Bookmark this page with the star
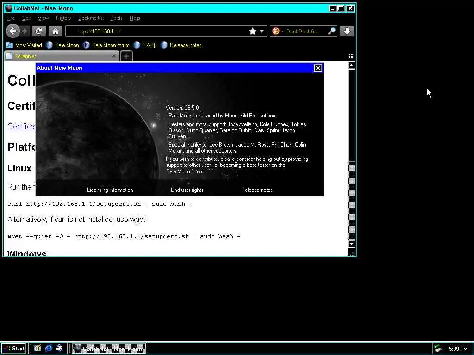Viewport: 474px width, 355px height. (253, 31)
